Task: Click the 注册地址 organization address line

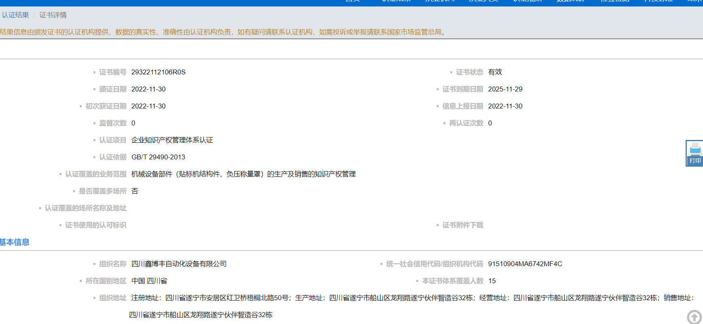Action: click(413, 298)
